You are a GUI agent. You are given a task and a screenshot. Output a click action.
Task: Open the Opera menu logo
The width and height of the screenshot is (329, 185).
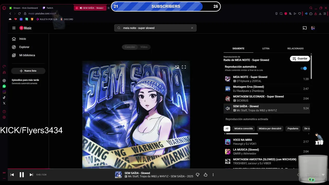(x=4, y=8)
